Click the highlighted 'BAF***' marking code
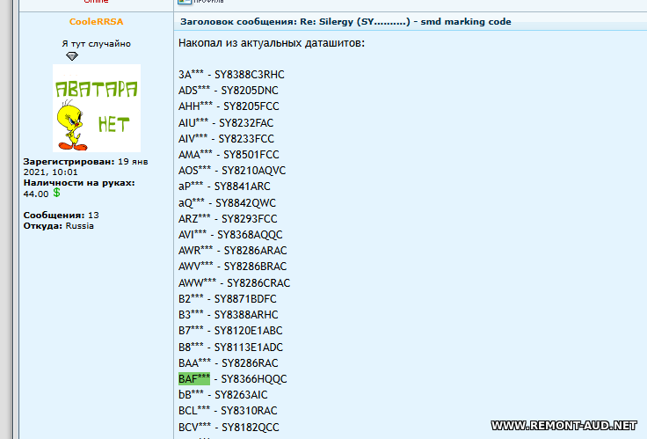Screen dimensions: 647x439 point(194,378)
